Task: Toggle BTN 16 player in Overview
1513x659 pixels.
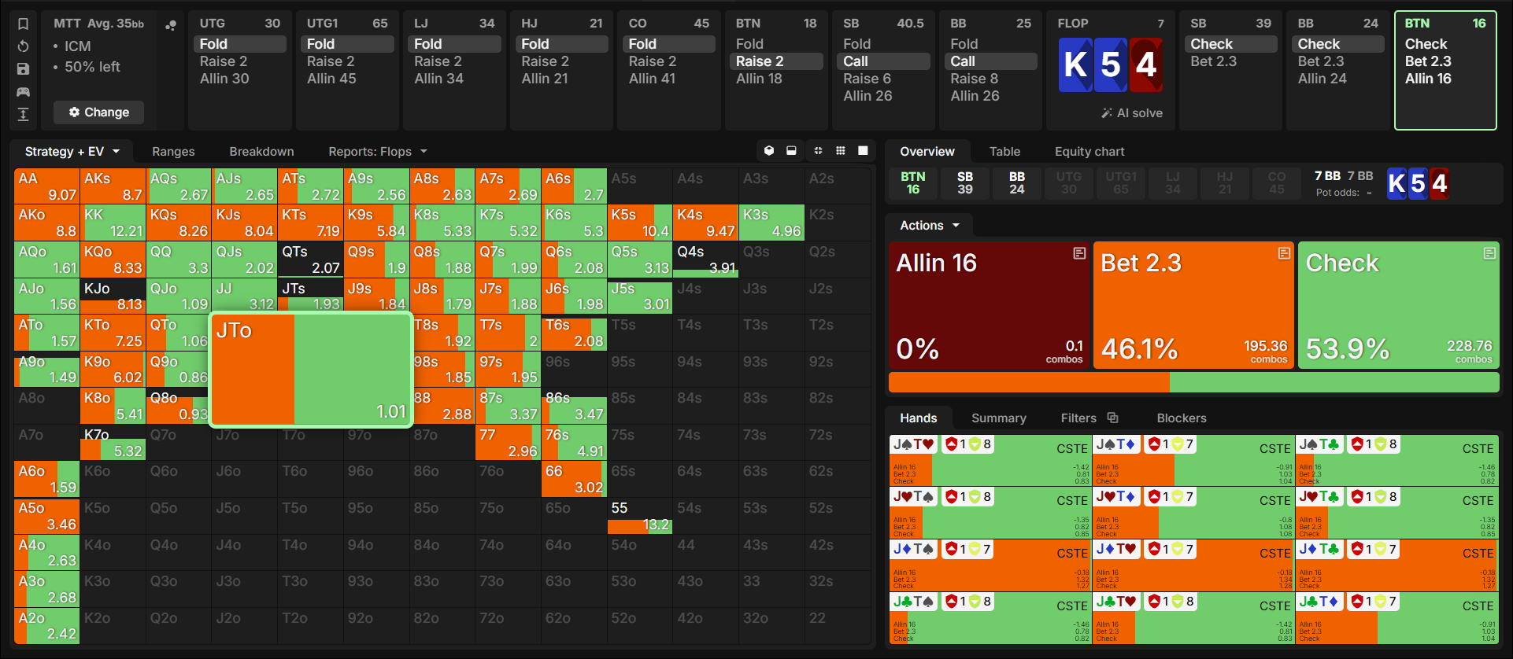Action: tap(913, 183)
